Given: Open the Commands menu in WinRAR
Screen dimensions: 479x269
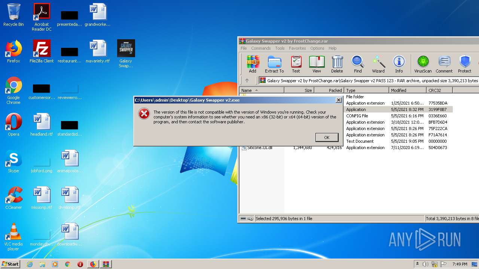Looking at the screenshot, I should pyautogui.click(x=261, y=48).
